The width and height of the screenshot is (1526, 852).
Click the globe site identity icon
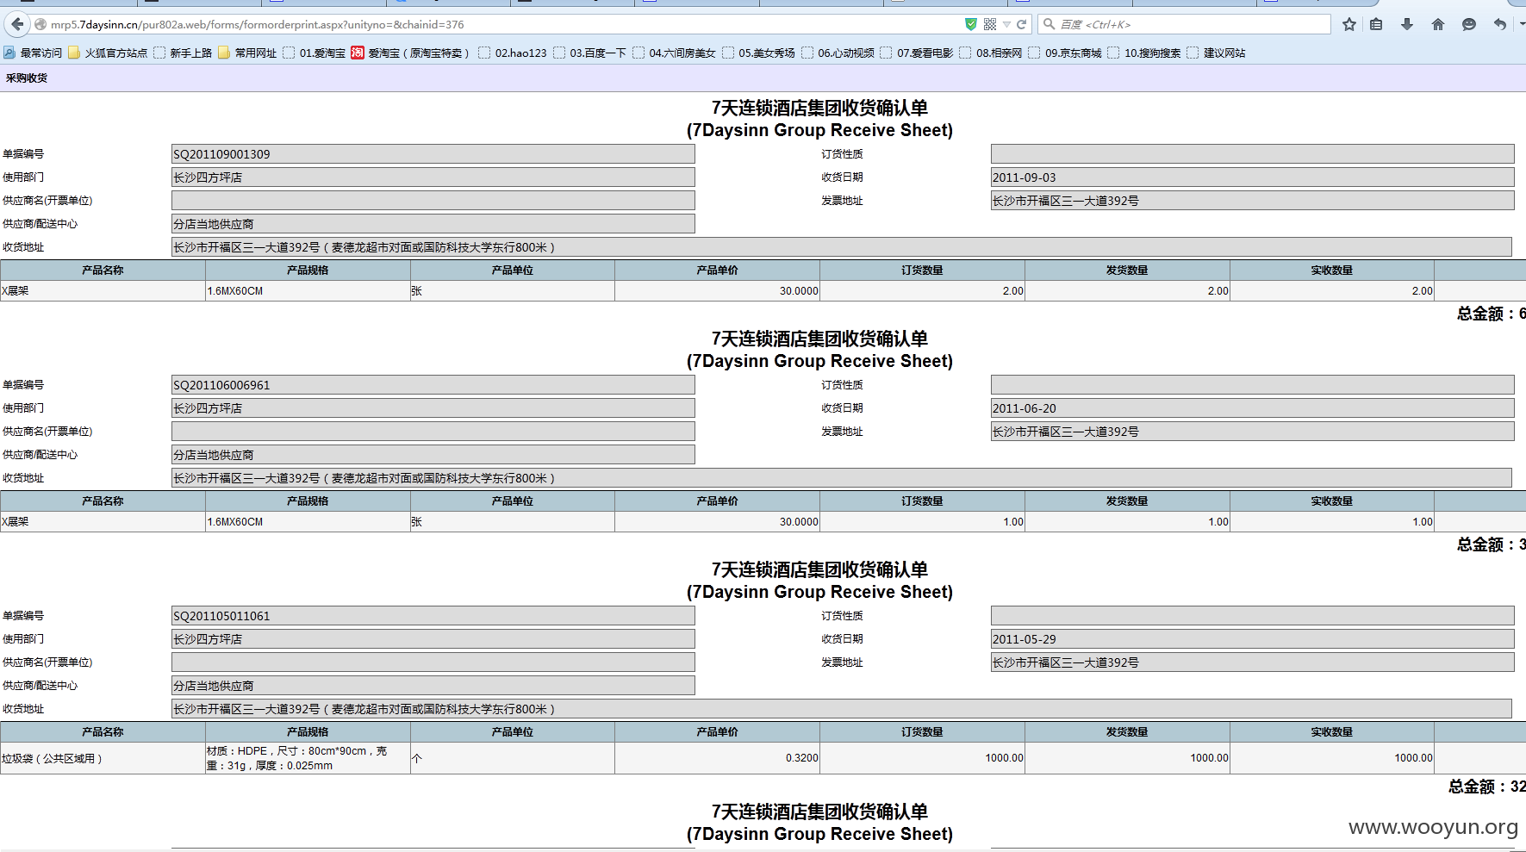[40, 25]
